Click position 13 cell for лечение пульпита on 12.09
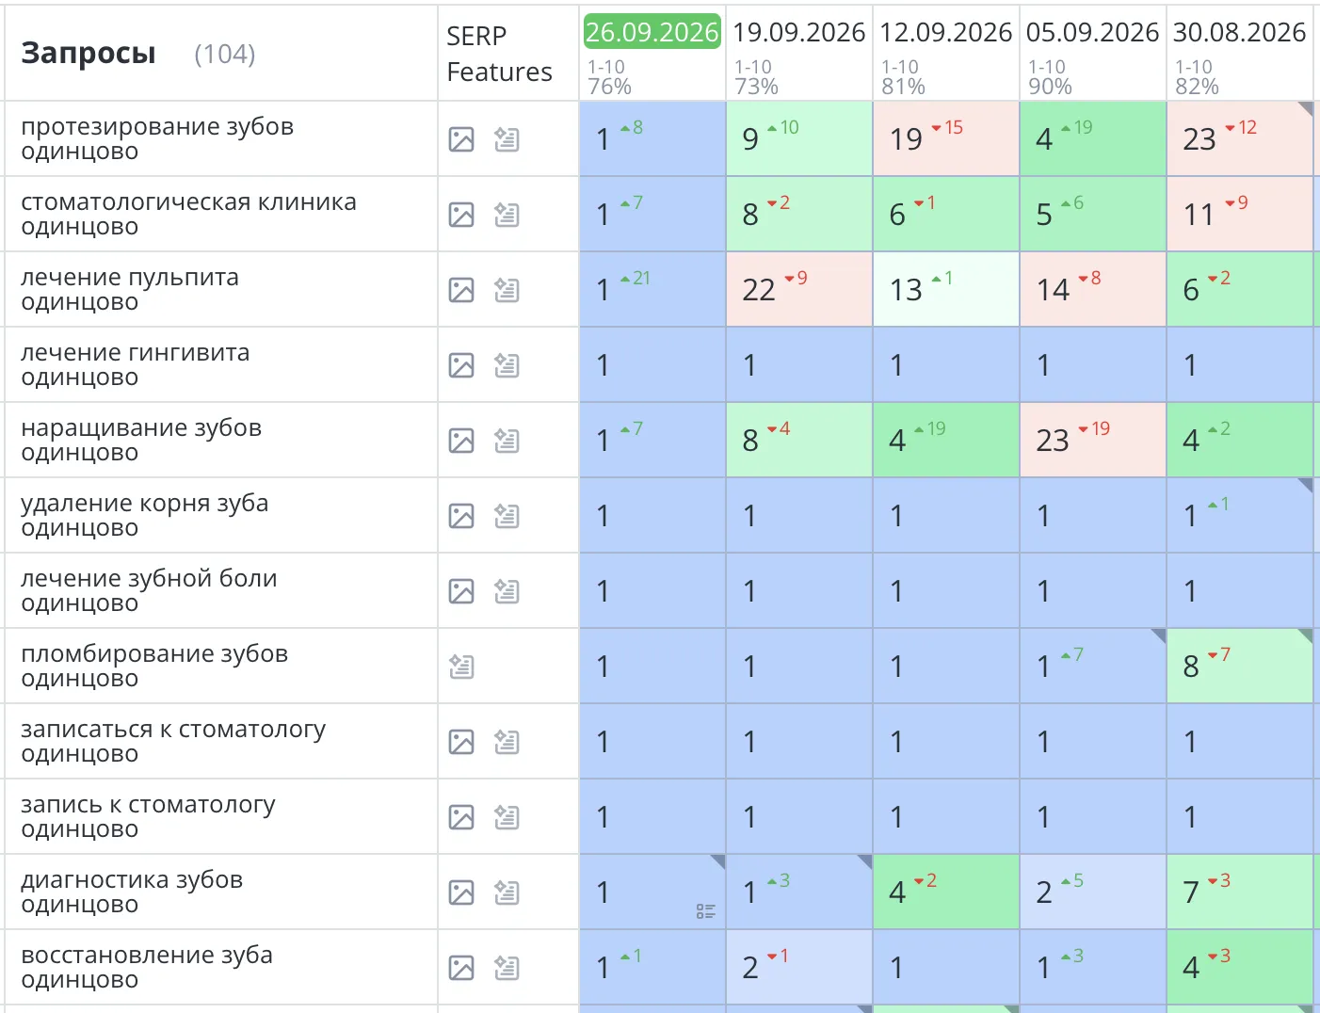This screenshot has width=1320, height=1013. (x=946, y=289)
